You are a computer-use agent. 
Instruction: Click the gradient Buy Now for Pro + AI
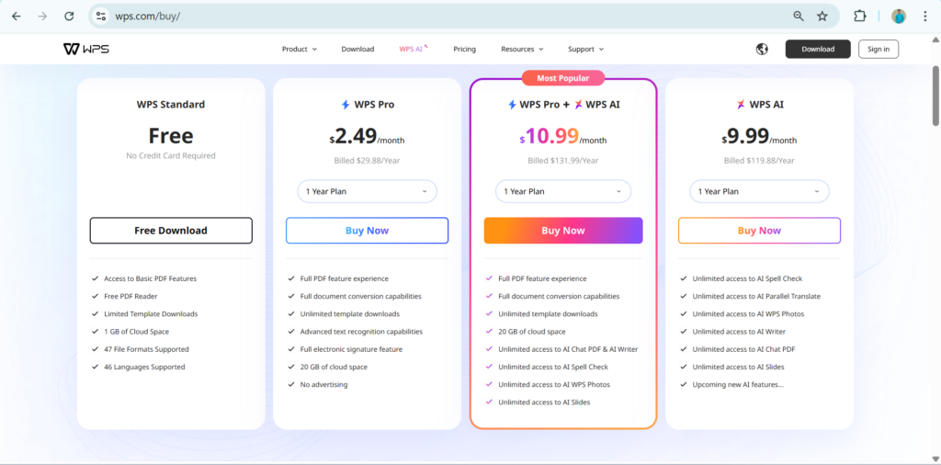[x=563, y=231]
